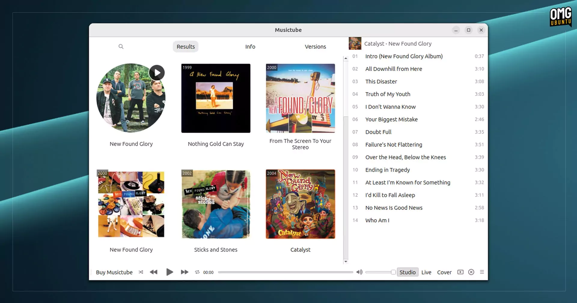Click Buy Musictube
The image size is (577, 303).
point(114,272)
